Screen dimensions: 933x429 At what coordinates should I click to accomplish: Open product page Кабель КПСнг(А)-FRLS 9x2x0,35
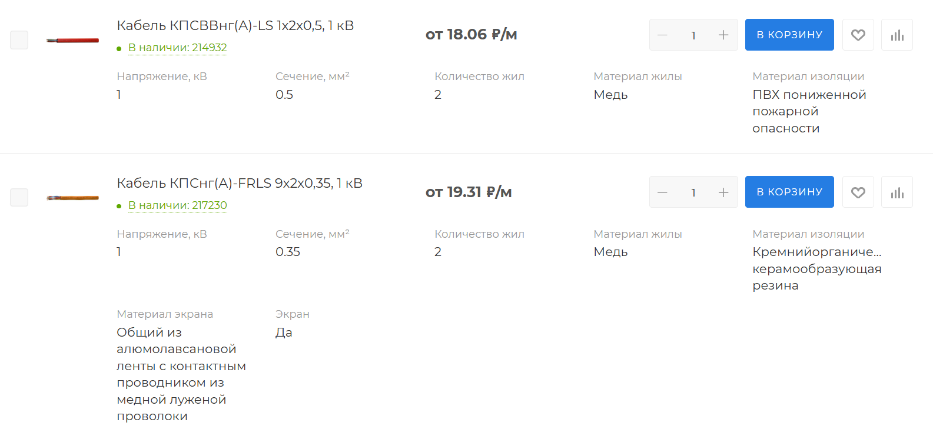[240, 183]
